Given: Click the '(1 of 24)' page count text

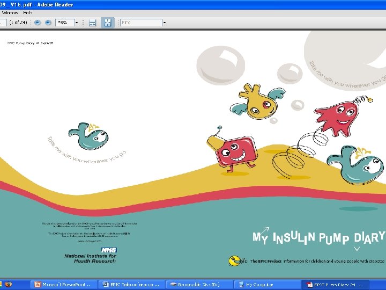Looking at the screenshot, I should tap(18, 23).
